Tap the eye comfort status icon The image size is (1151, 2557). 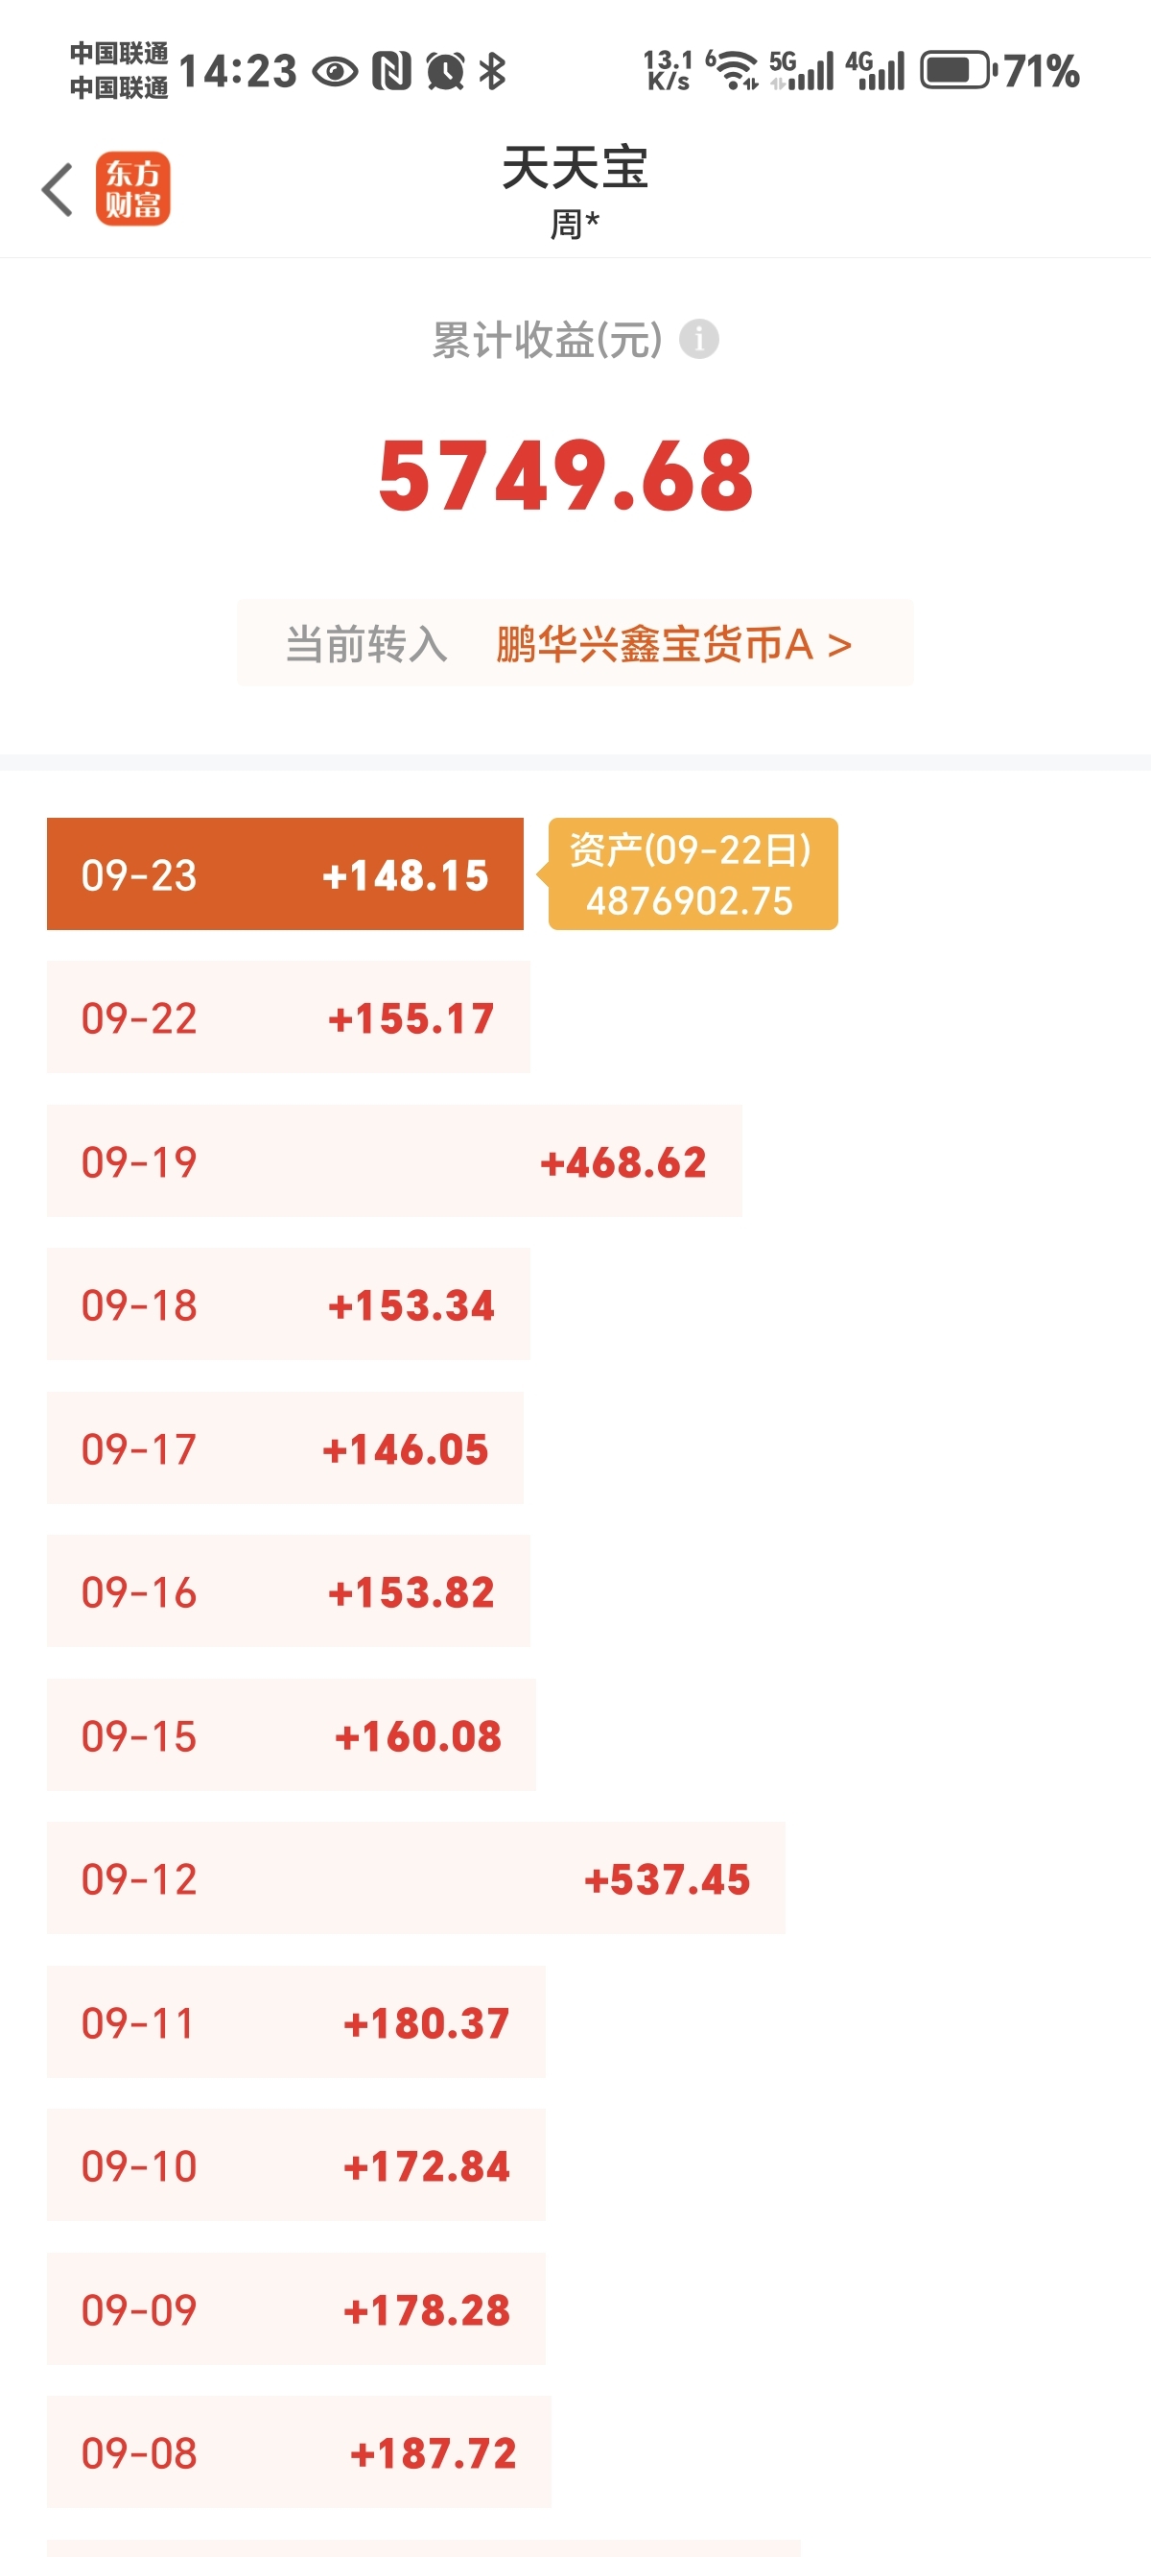(x=335, y=71)
